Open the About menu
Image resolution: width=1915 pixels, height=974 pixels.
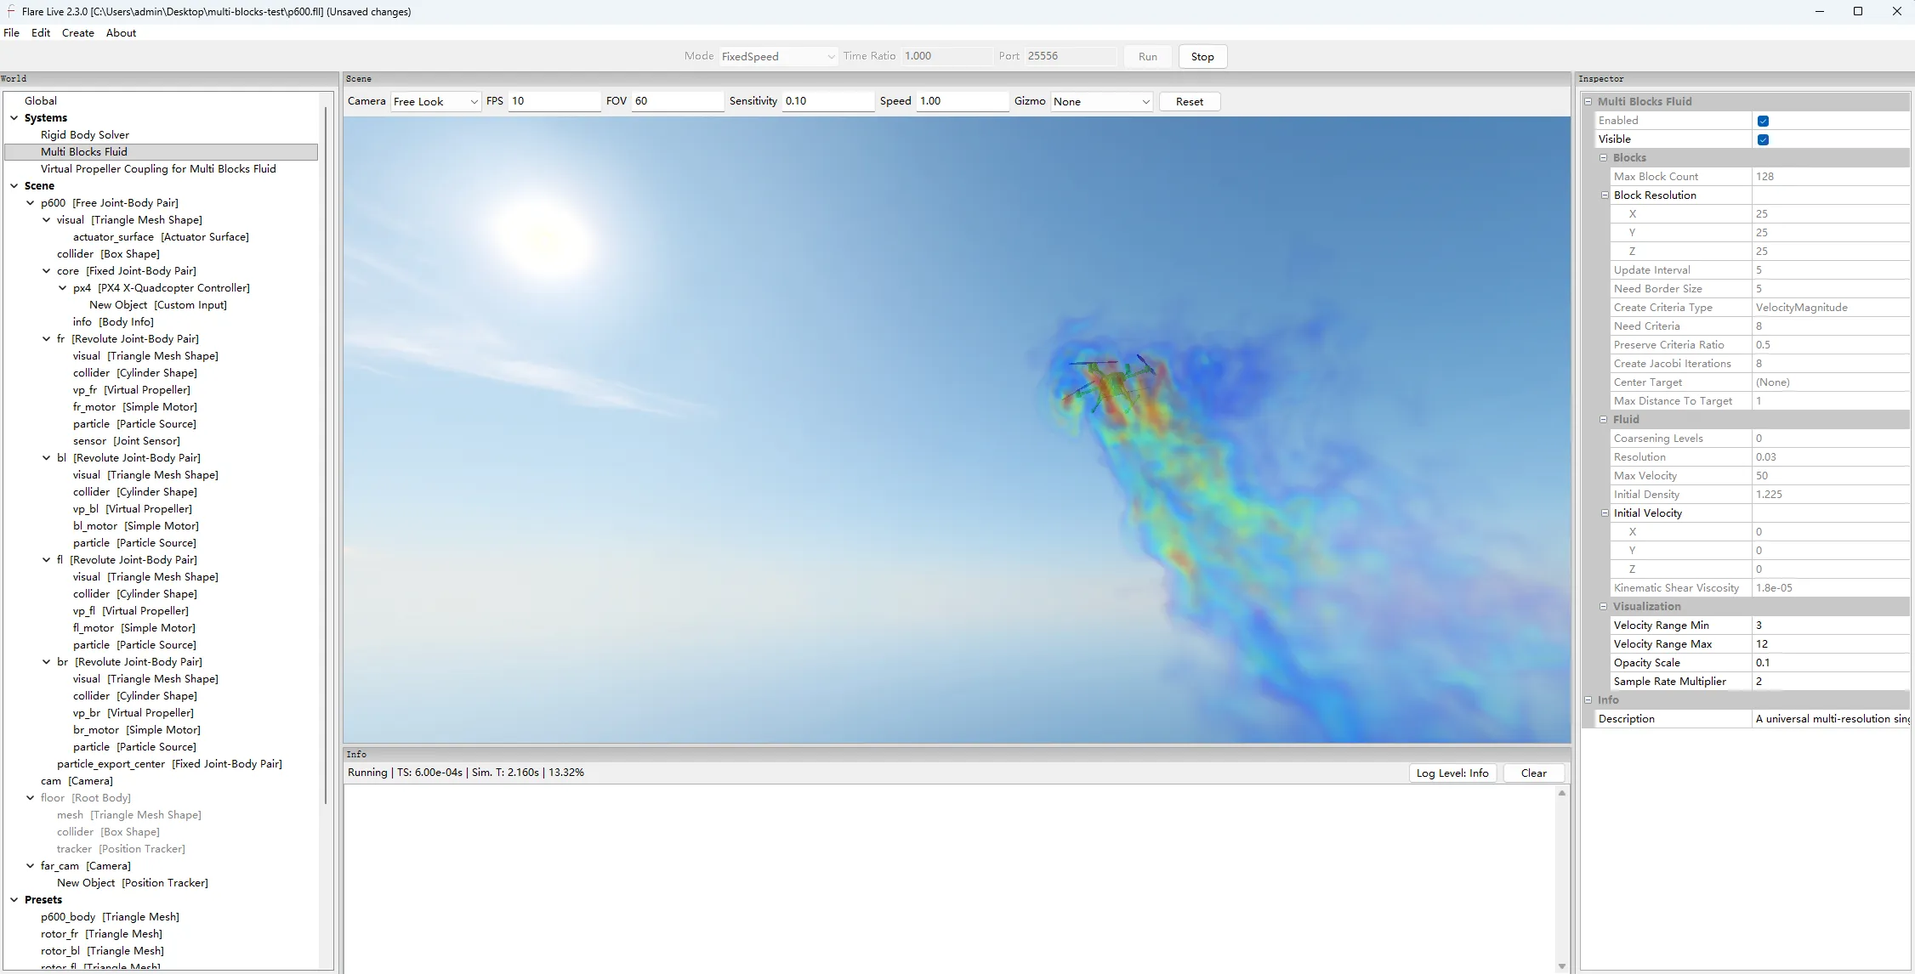121,33
